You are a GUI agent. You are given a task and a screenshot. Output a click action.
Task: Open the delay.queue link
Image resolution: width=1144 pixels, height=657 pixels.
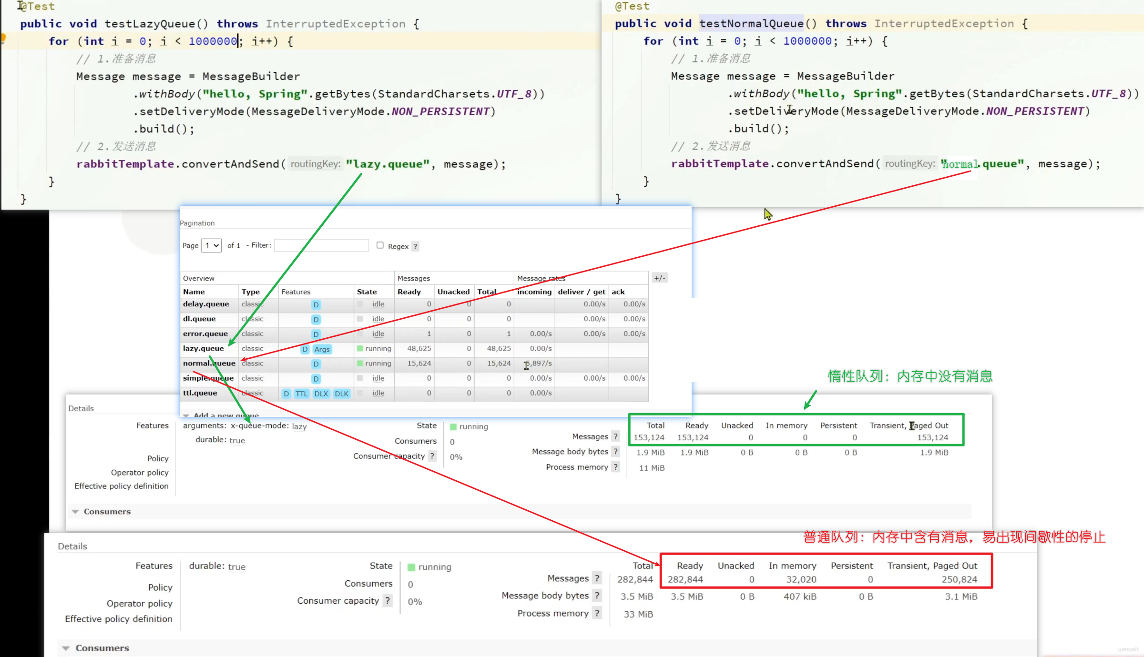tap(206, 304)
